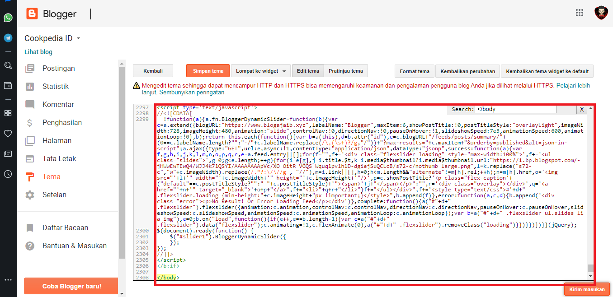Click Kembalikan tema widget ke default
The width and height of the screenshot is (613, 297).
pos(547,71)
